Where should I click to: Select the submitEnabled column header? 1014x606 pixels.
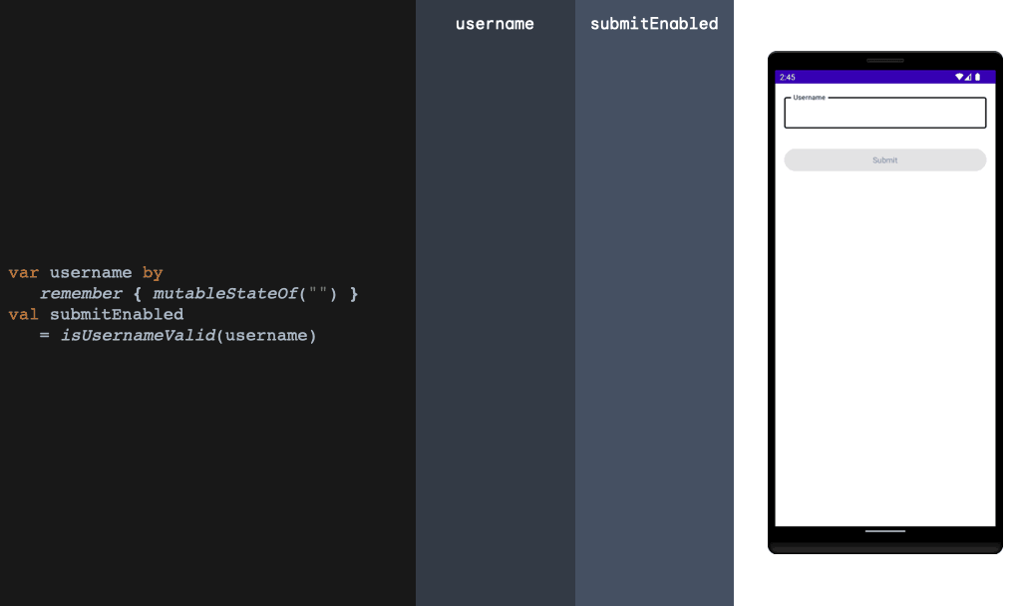[x=654, y=24]
